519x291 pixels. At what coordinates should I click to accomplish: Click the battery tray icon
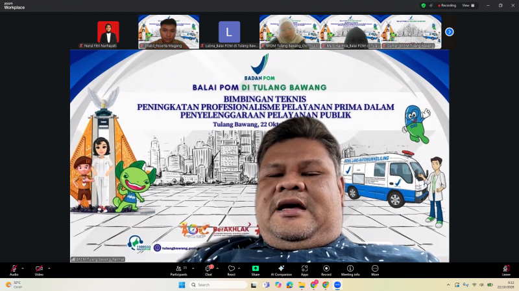490,285
